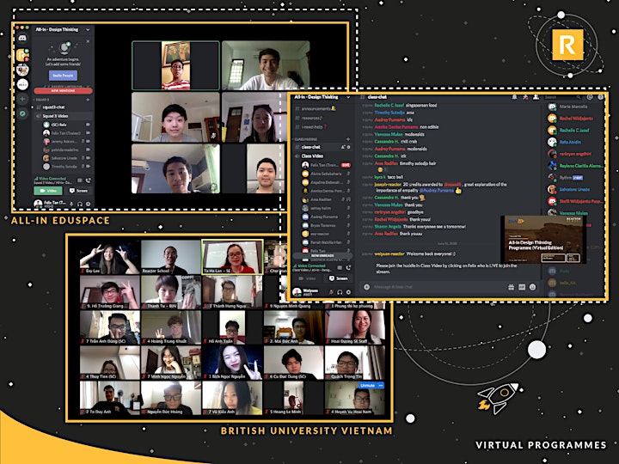Open the Inbox mentions icon

(x=590, y=97)
